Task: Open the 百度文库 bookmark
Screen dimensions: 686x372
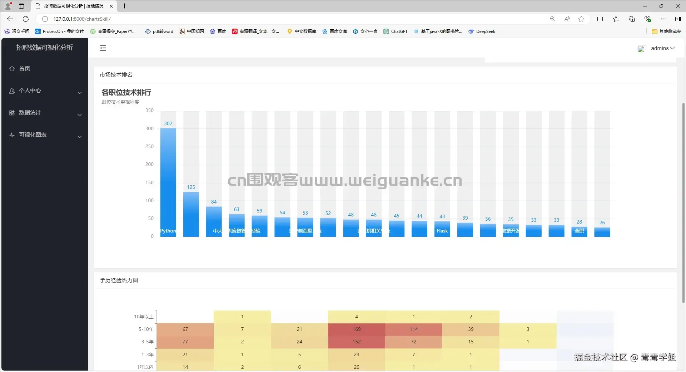Action: [334, 31]
